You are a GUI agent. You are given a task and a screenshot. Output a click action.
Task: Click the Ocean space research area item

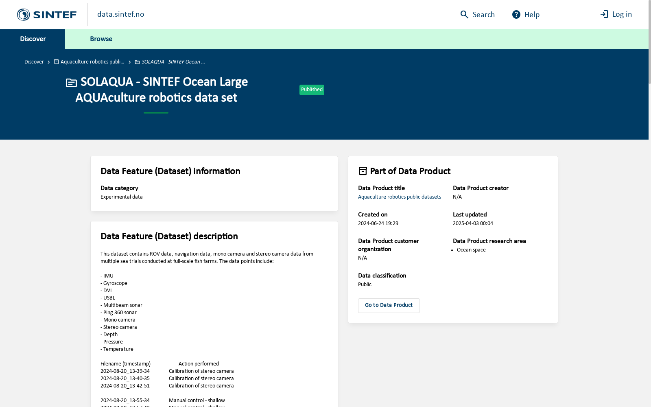(x=471, y=250)
